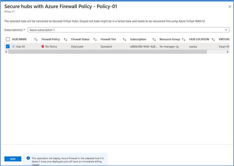Image resolution: width=234 pixels, height=166 pixels.
Task: Select the Hub-01 hub name
Action: [20, 47]
